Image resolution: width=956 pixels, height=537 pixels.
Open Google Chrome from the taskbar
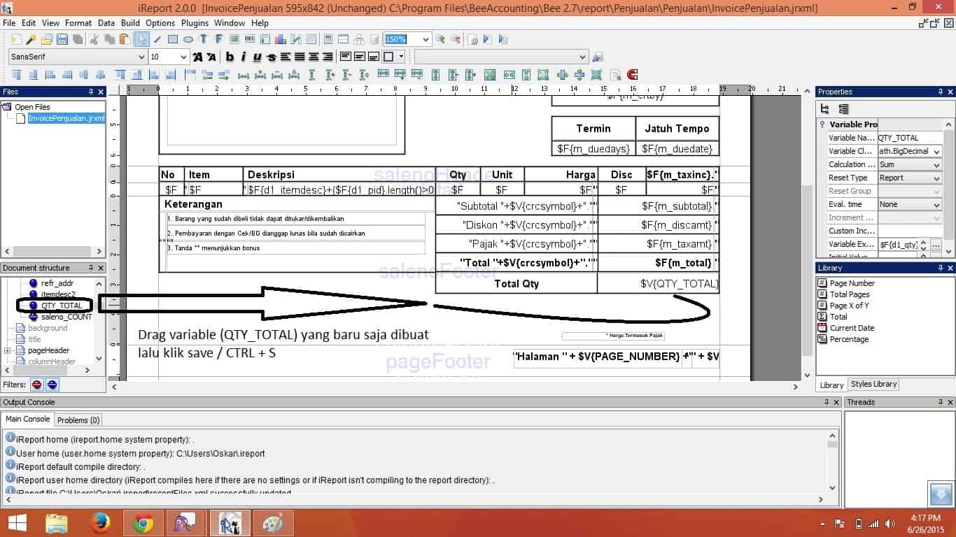pos(143,522)
